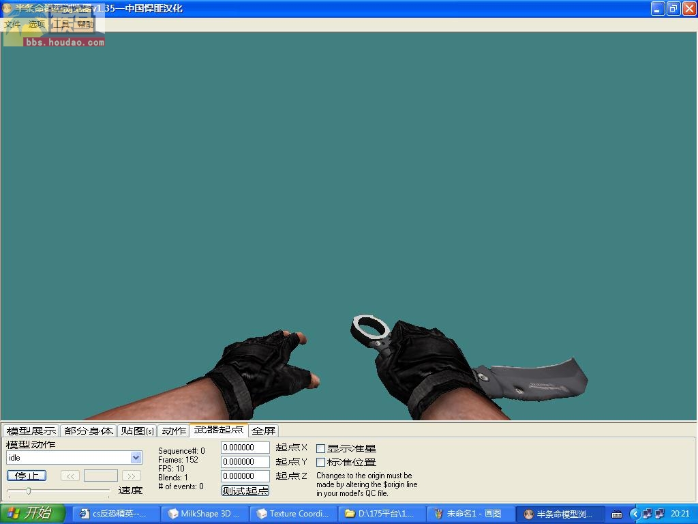The image size is (698, 524).
Task: Adjust the 速度 speed slider handle
Action: click(x=29, y=491)
